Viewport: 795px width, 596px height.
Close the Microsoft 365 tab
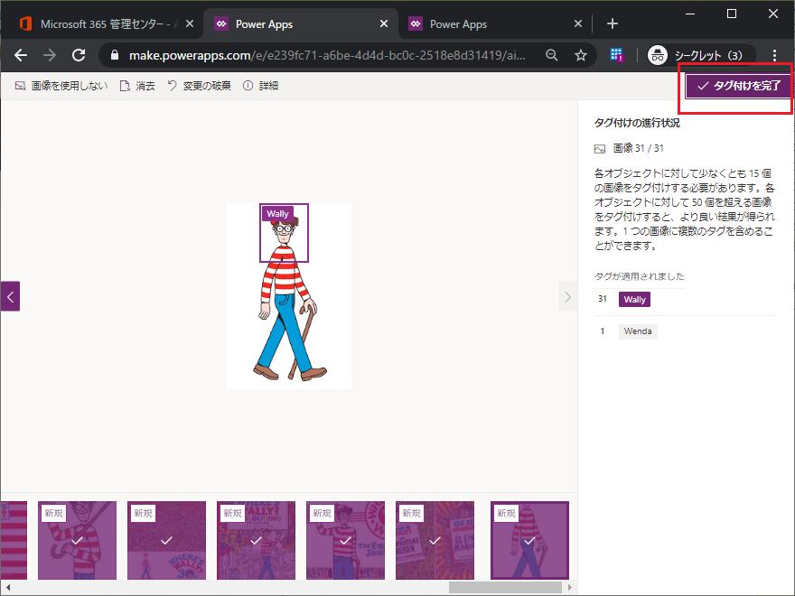[189, 23]
